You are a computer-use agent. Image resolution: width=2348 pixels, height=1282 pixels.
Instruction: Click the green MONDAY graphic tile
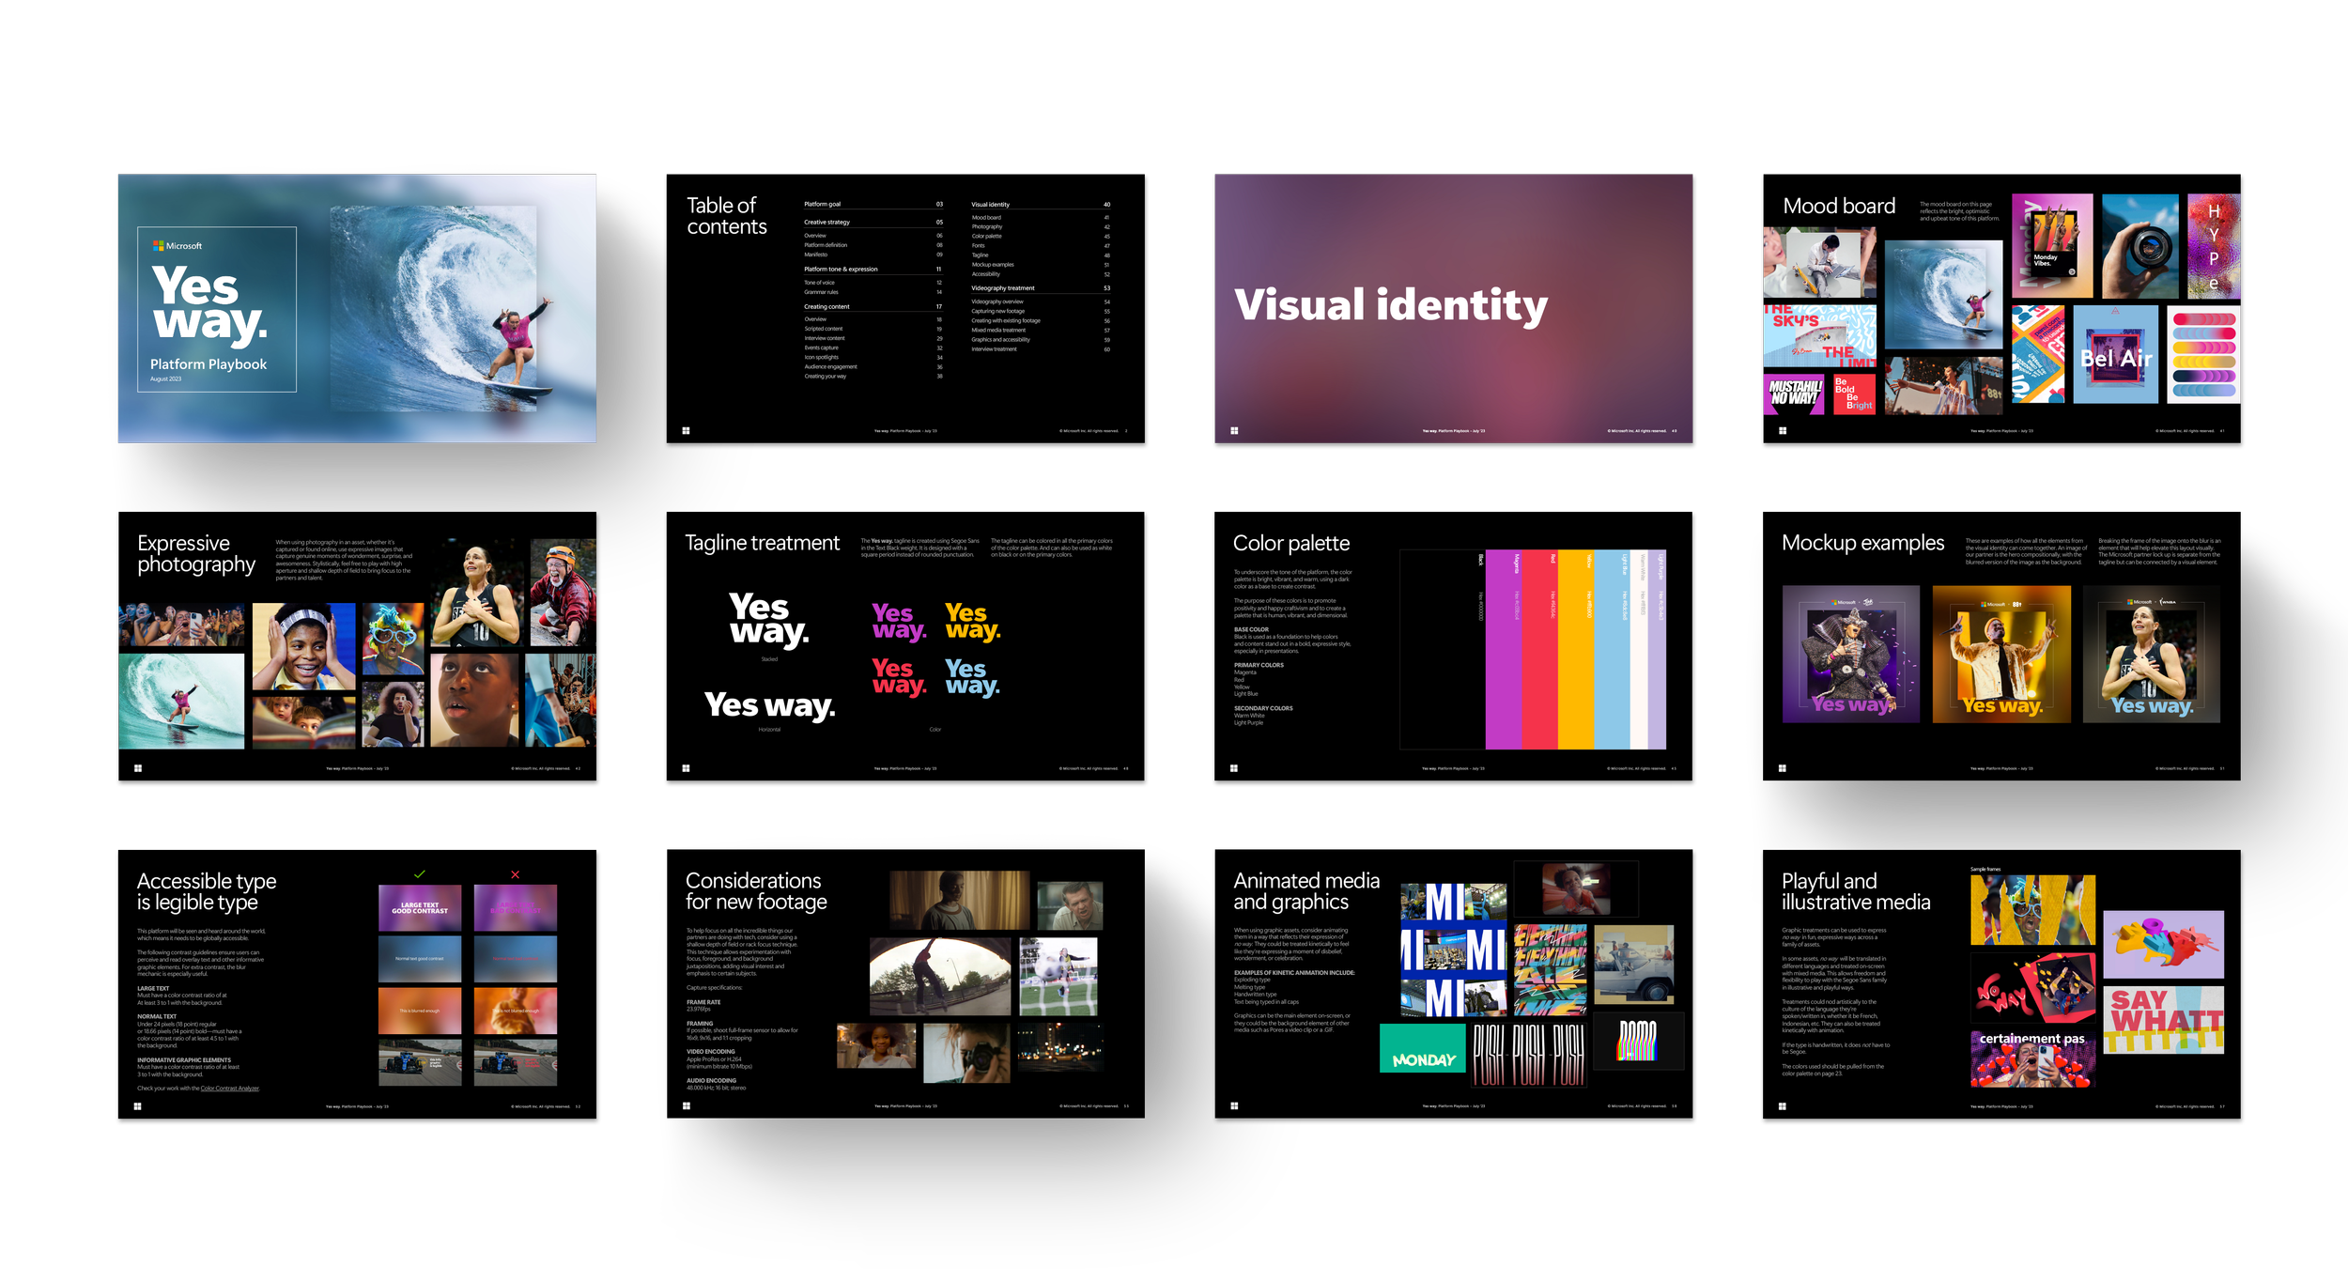click(x=1423, y=1049)
